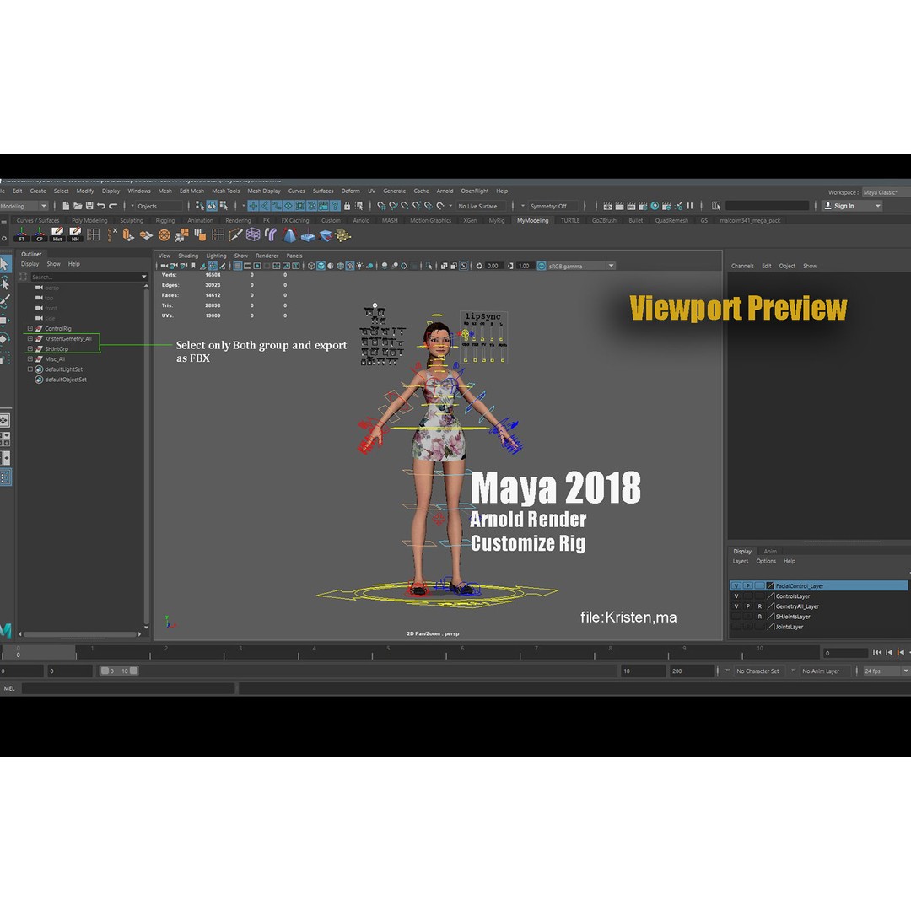Viewport: 911px width, 911px height.
Task: Click the Hist delete history shelf icon
Action: point(57,234)
